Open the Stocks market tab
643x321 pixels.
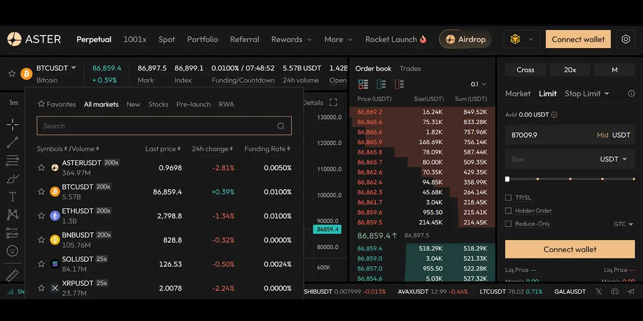pos(158,104)
